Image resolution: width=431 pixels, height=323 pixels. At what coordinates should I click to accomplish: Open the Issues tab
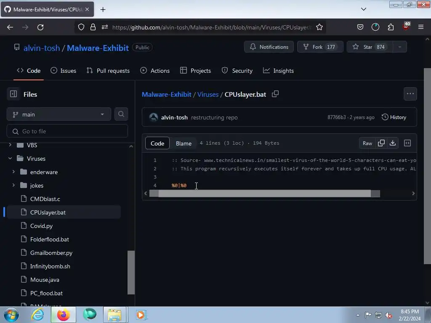(64, 71)
